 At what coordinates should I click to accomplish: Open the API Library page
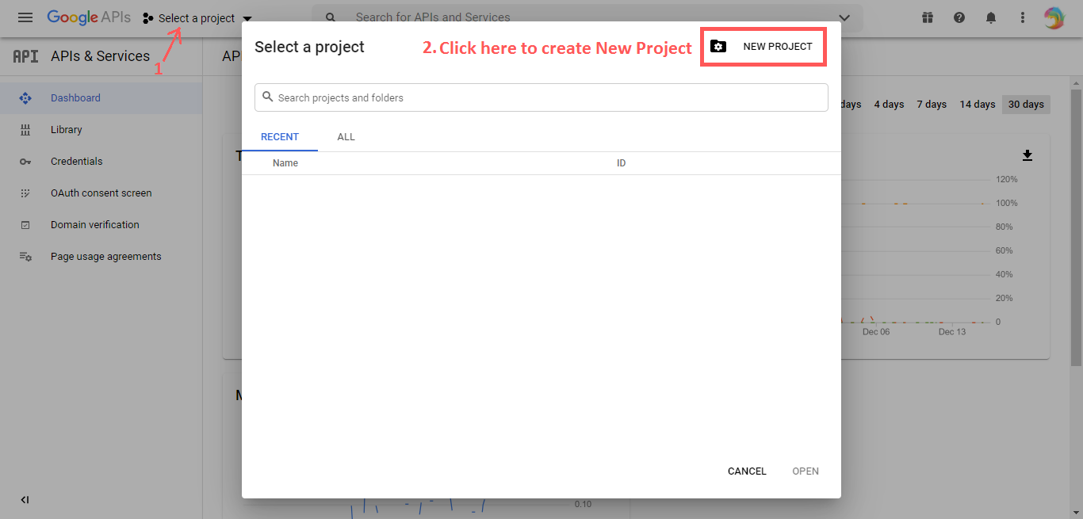66,129
